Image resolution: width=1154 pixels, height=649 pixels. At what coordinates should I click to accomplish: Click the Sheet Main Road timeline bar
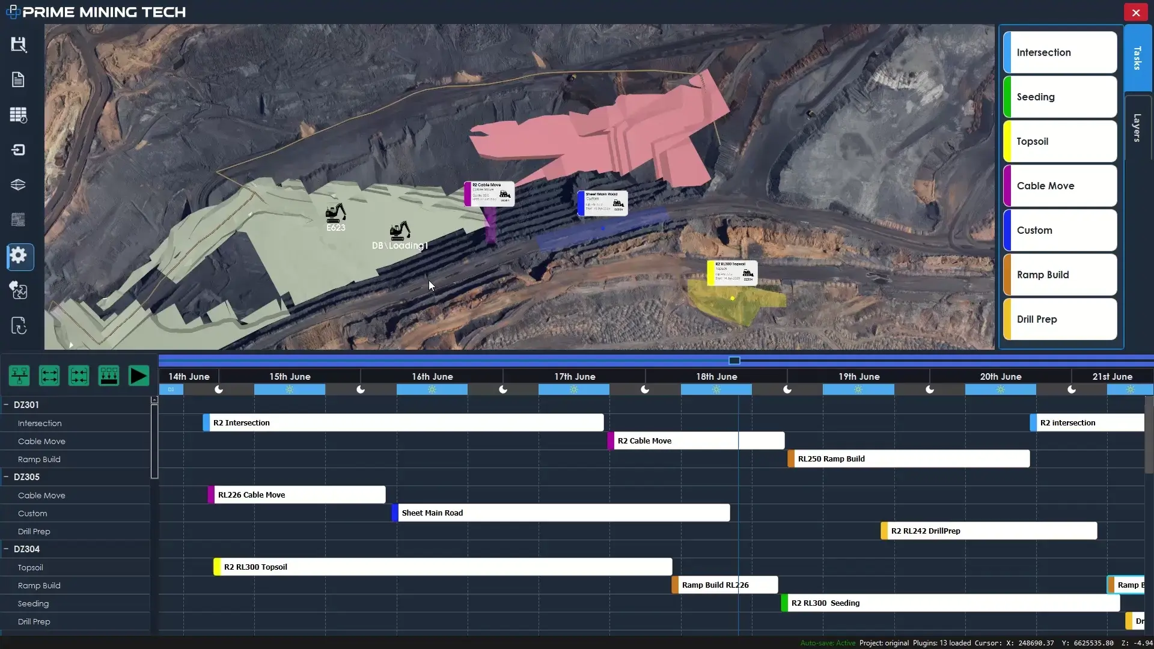pyautogui.click(x=560, y=513)
